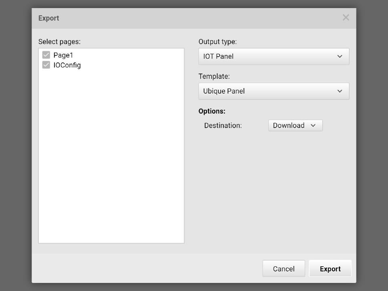
Task: Open the Output type dropdown
Action: point(274,56)
